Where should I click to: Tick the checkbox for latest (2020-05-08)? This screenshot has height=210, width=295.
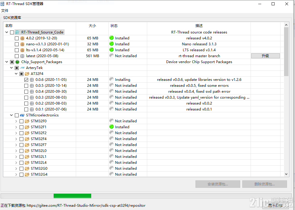17,56
